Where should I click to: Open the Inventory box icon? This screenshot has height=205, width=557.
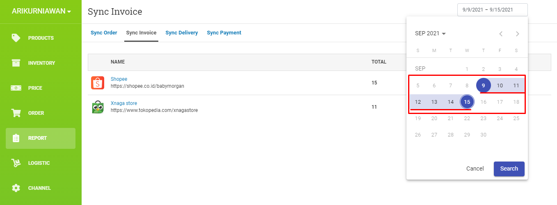point(16,63)
